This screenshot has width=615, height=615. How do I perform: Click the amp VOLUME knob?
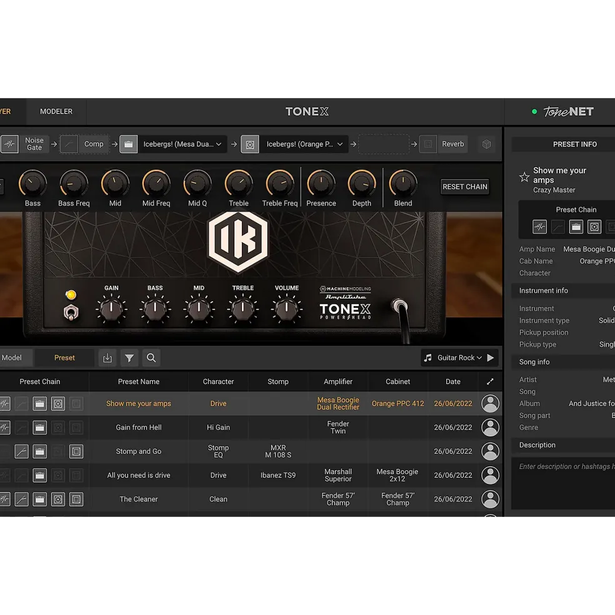tap(286, 308)
